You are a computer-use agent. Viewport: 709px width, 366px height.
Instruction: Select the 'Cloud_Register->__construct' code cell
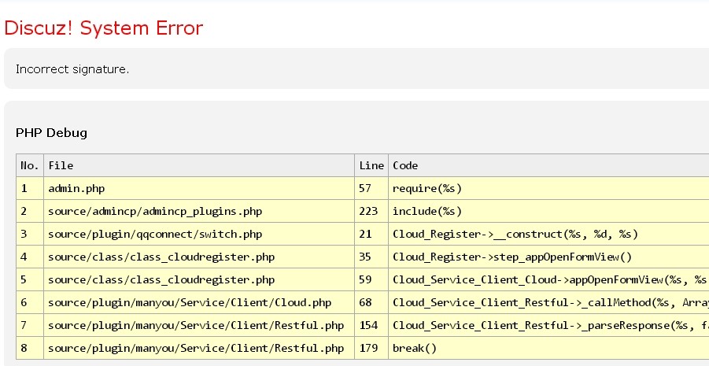tap(548, 235)
